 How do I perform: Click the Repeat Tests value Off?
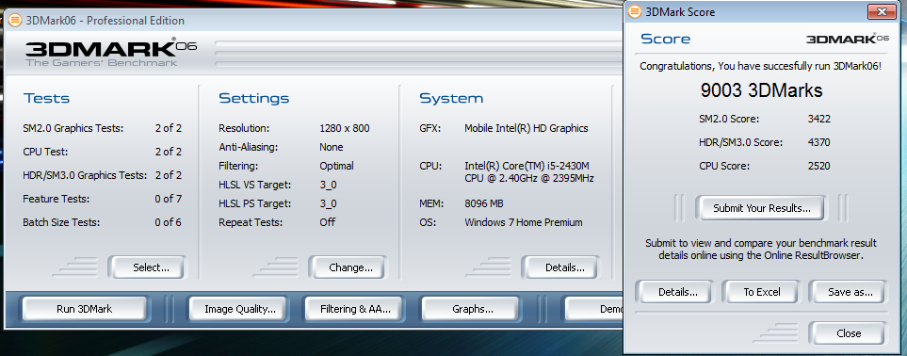click(x=328, y=222)
